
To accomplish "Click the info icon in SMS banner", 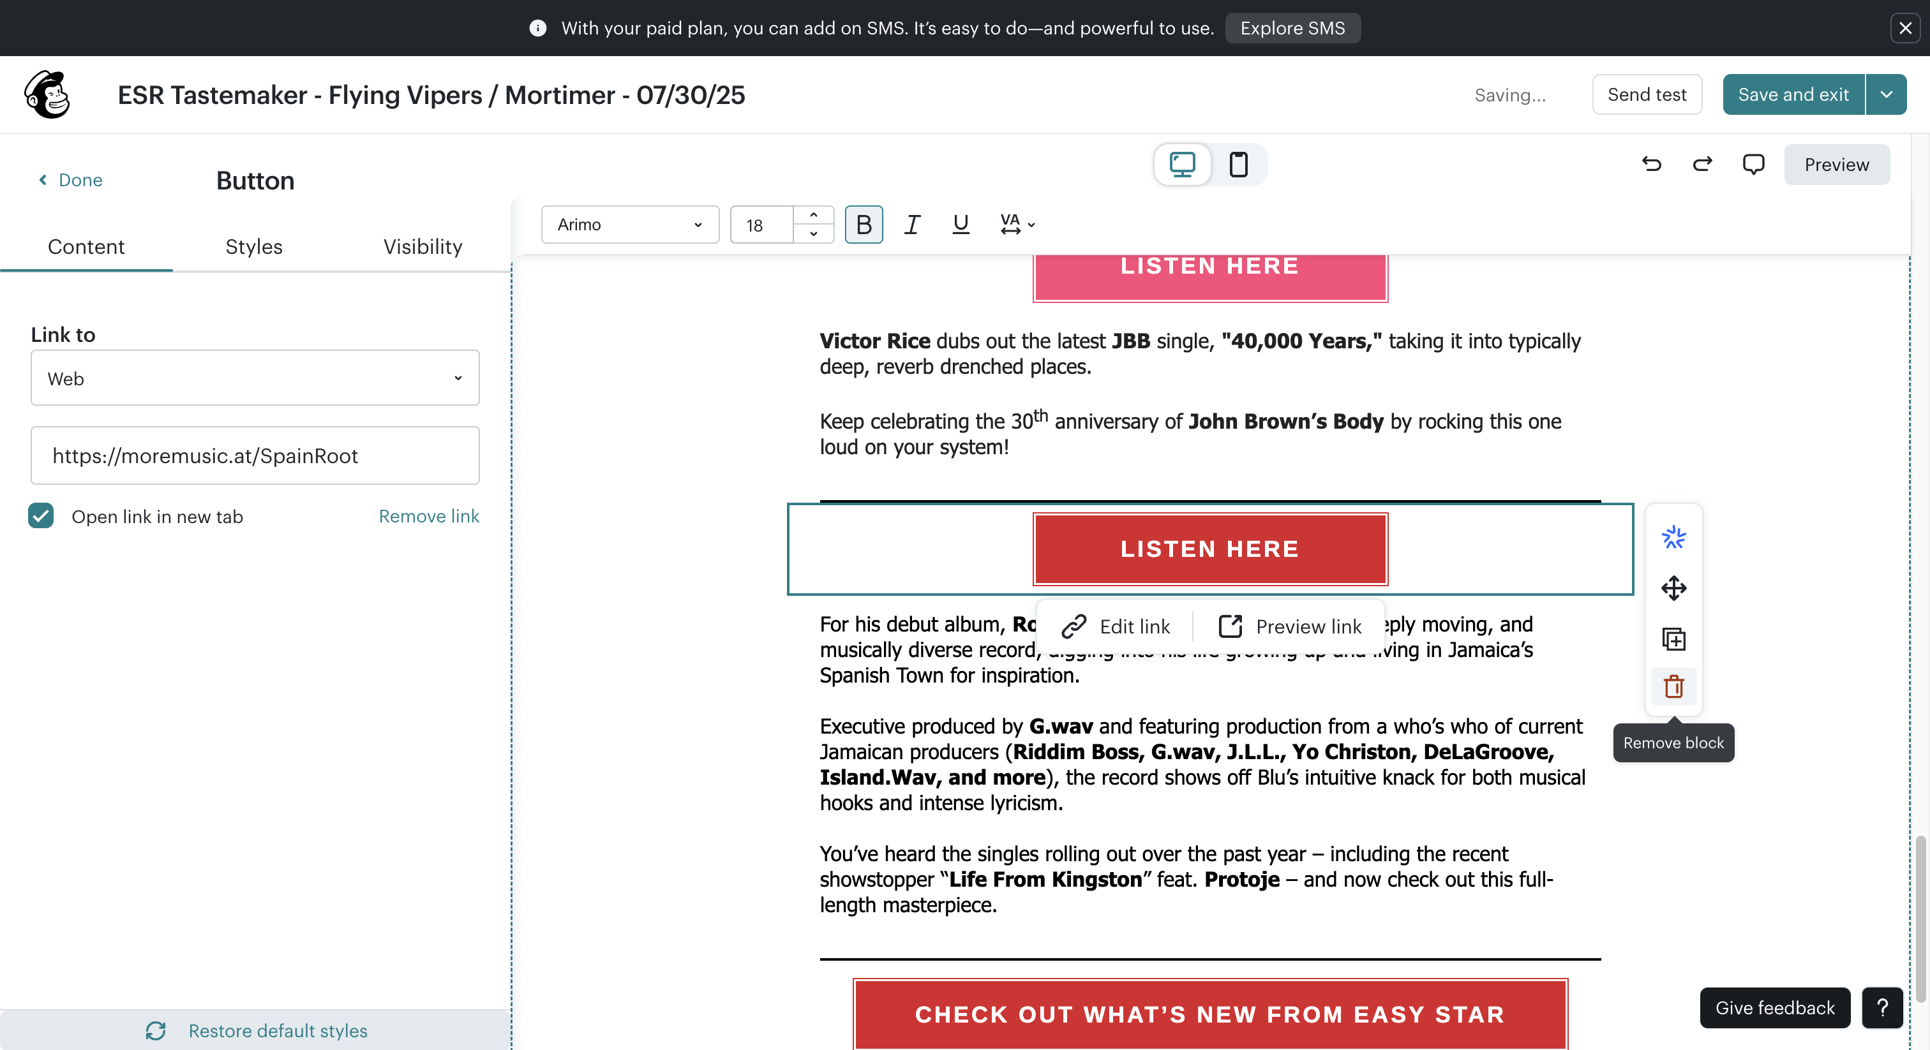I will point(537,29).
